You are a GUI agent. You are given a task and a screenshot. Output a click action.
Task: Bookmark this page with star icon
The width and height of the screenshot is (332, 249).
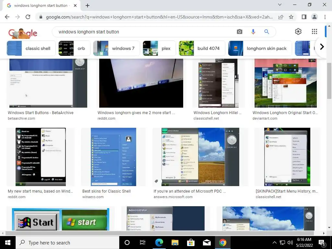pos(291,17)
